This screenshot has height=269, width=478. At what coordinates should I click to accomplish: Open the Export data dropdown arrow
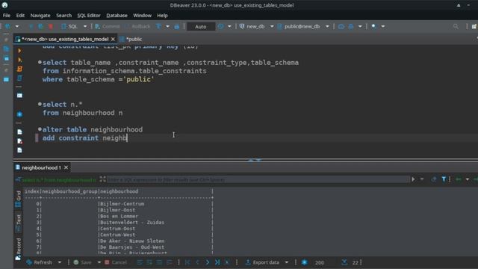pos(287,262)
